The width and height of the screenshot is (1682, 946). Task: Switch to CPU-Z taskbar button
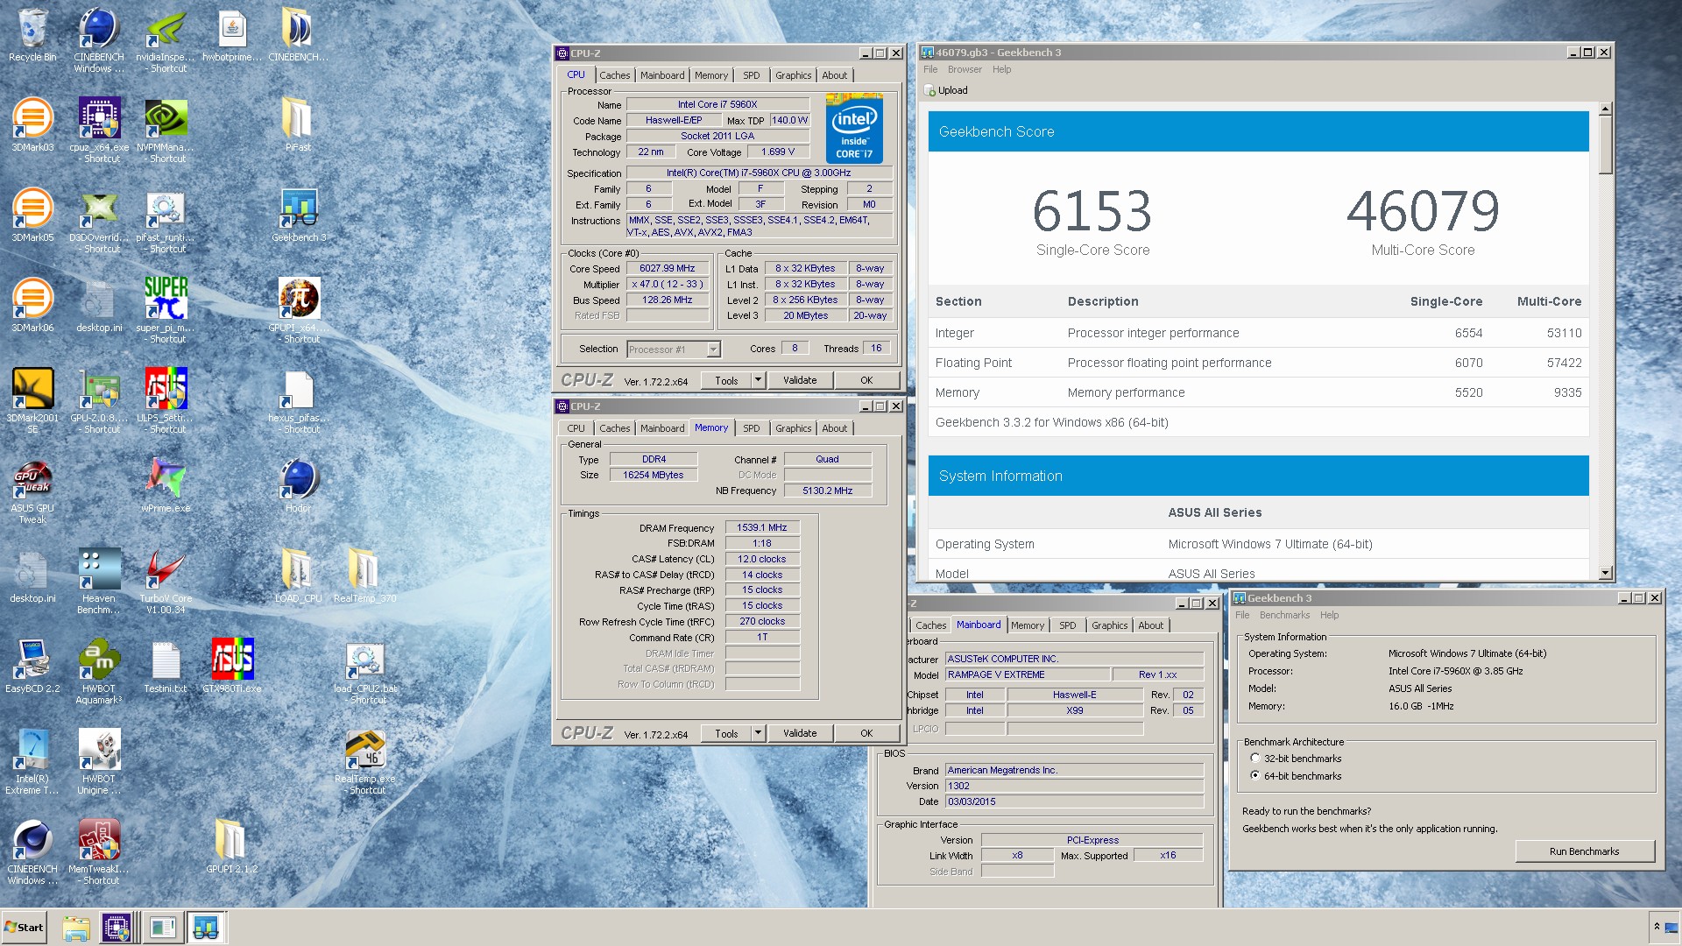tap(117, 927)
